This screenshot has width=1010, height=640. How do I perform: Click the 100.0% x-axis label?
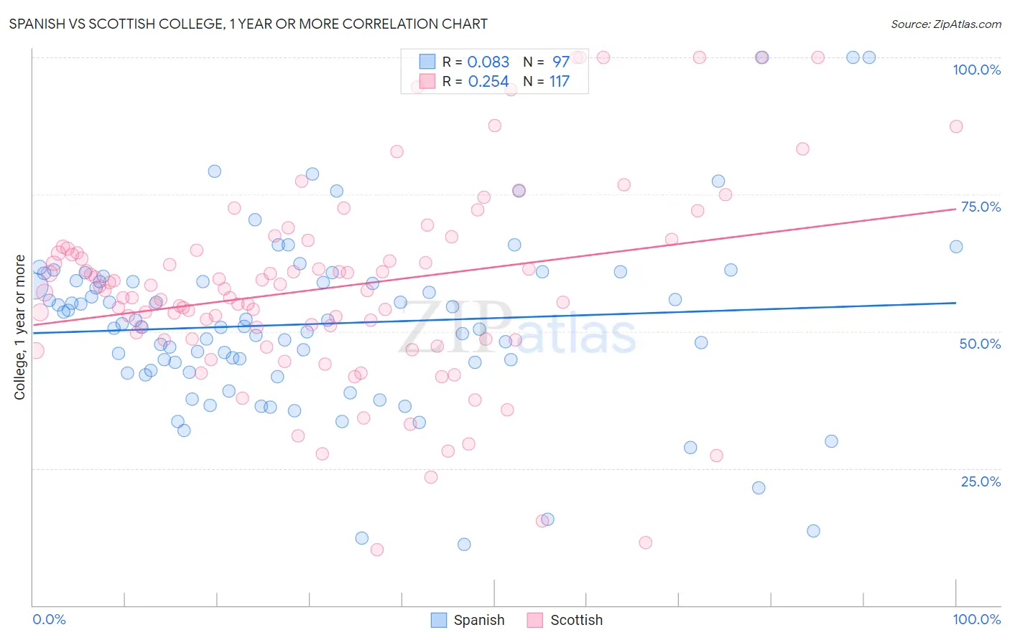(976, 619)
